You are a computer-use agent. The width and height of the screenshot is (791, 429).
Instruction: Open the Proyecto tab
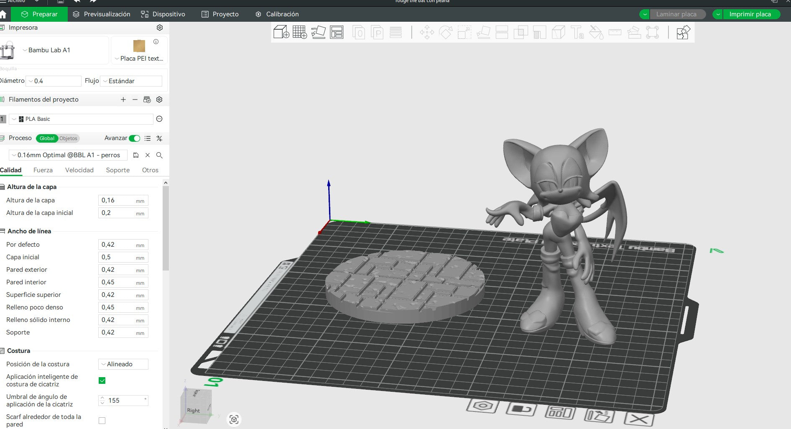coord(220,14)
